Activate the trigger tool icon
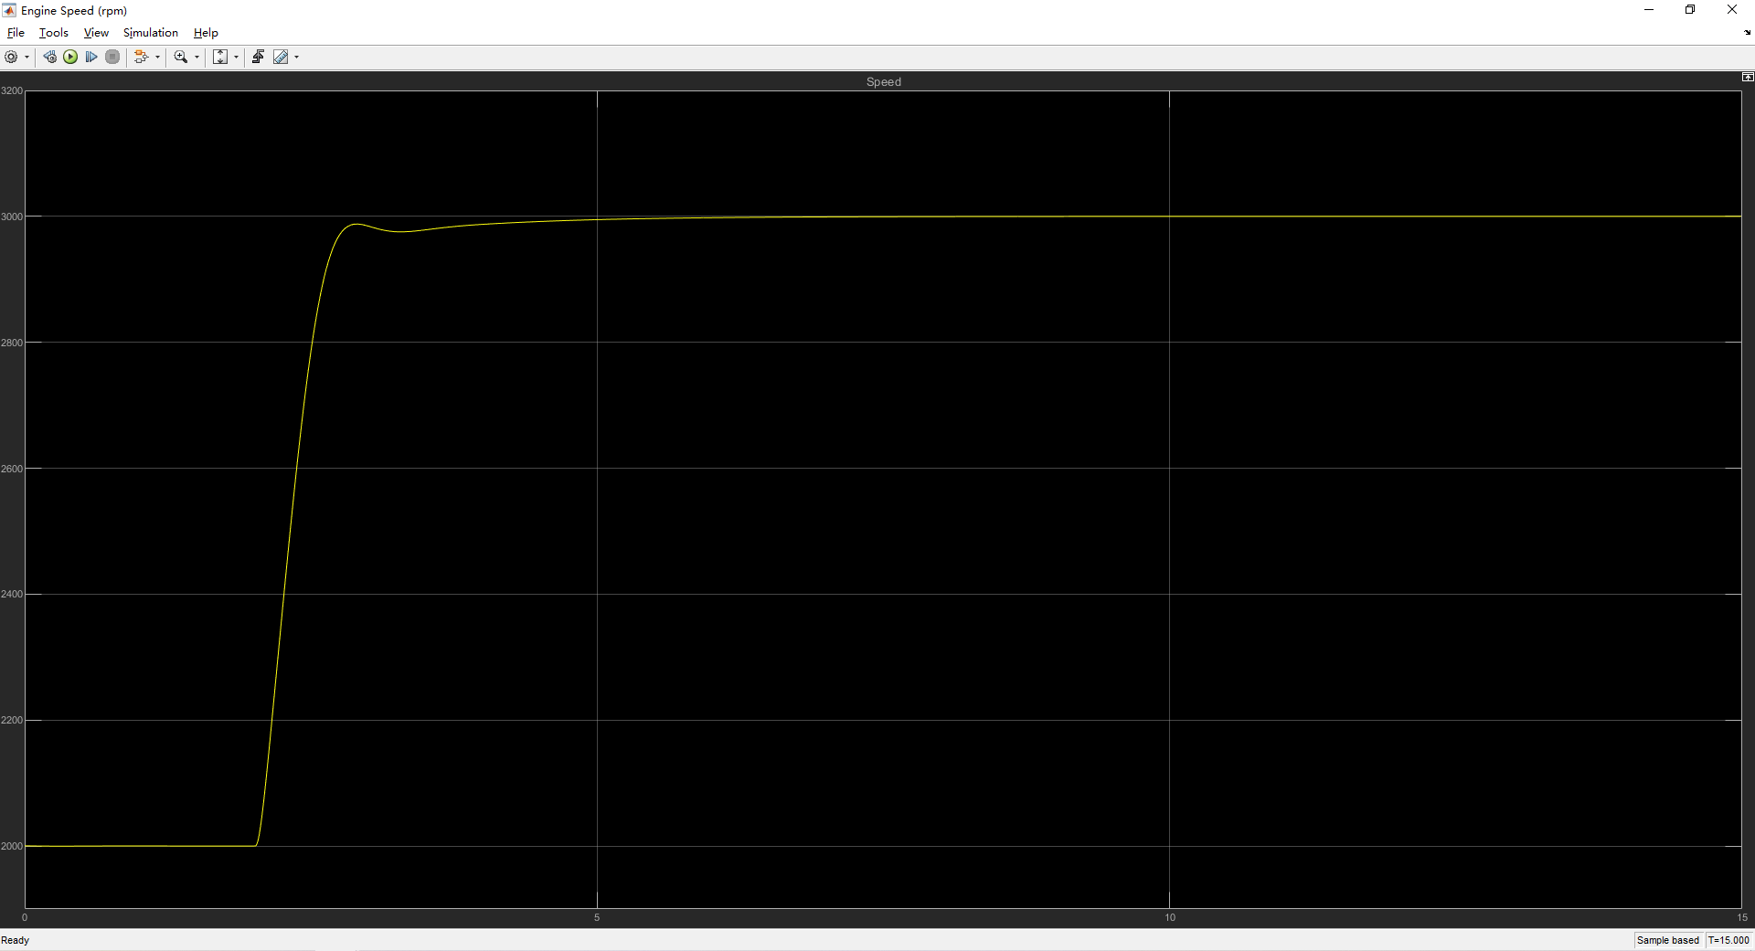 click(x=258, y=57)
